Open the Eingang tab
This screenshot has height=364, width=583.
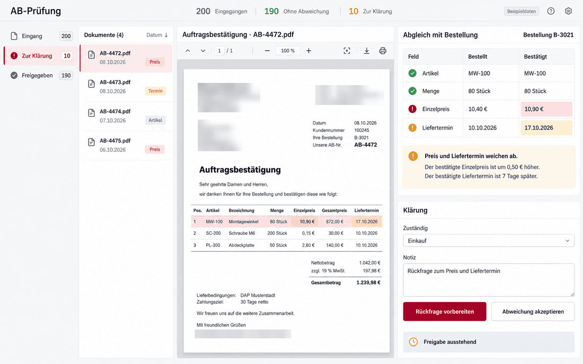coord(41,36)
